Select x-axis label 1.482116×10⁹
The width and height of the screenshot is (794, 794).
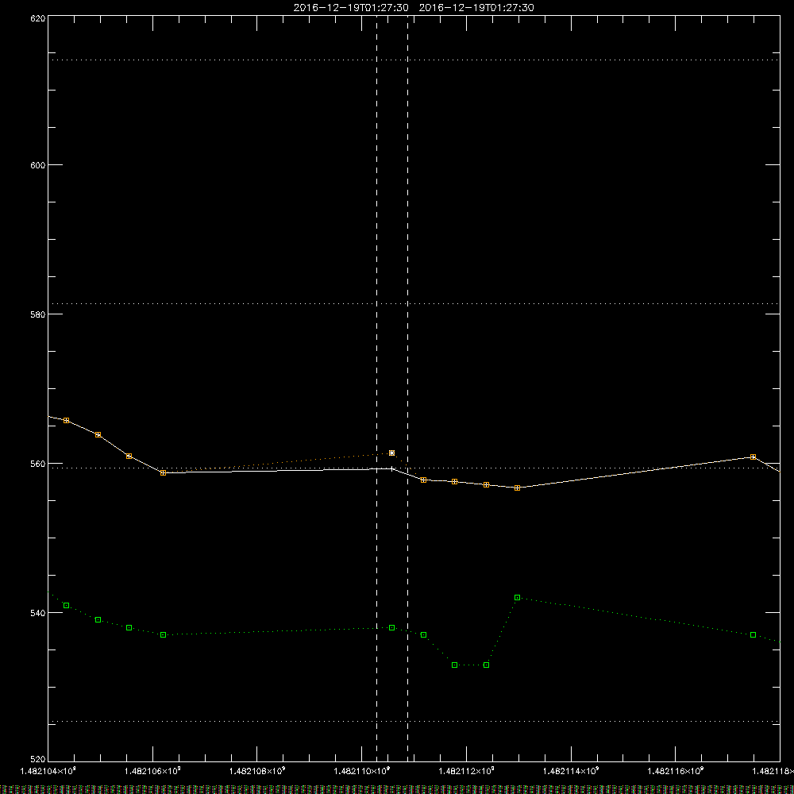(x=676, y=771)
